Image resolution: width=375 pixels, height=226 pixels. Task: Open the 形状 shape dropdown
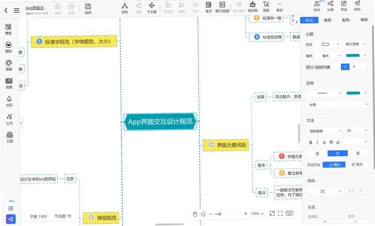click(x=328, y=44)
